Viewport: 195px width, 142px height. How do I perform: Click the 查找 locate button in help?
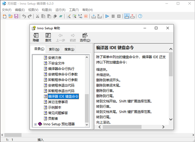[48, 37]
